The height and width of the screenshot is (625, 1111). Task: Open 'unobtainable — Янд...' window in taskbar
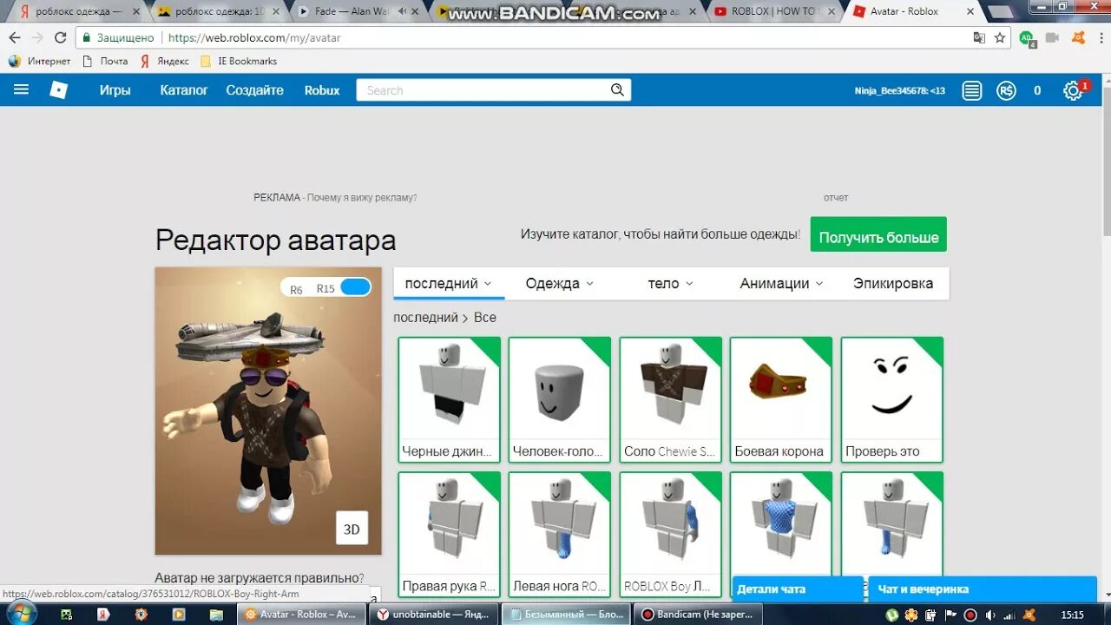[x=433, y=614]
